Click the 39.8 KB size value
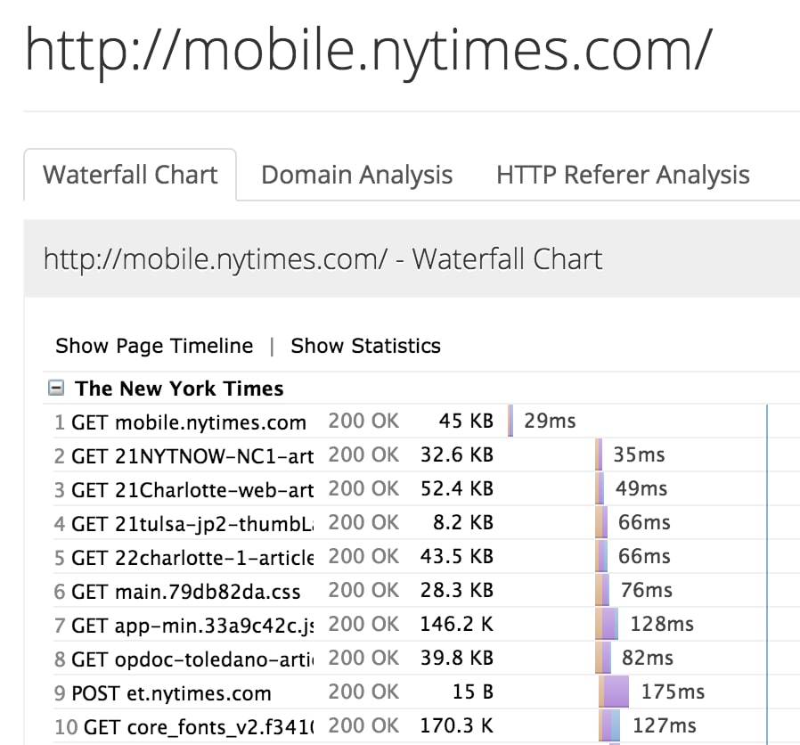The image size is (800, 745). click(457, 658)
